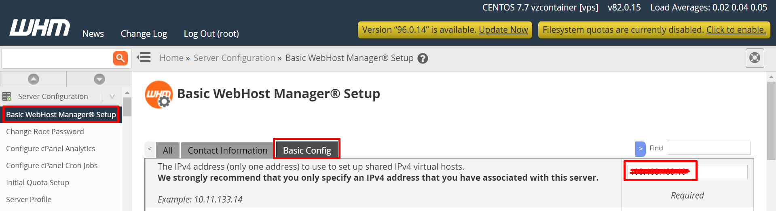Open help question mark icon

coord(423,59)
